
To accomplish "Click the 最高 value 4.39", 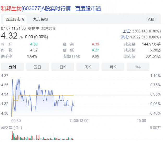I will 96,44.
